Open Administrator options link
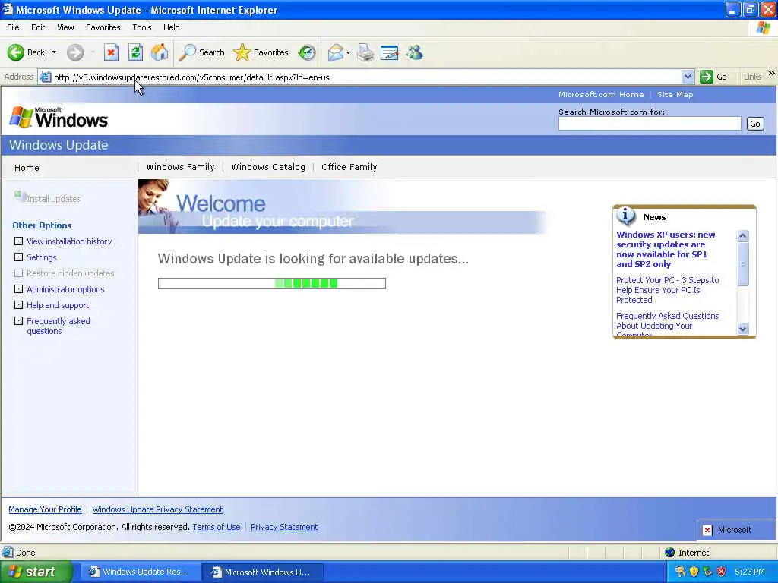This screenshot has width=778, height=583. [x=65, y=289]
